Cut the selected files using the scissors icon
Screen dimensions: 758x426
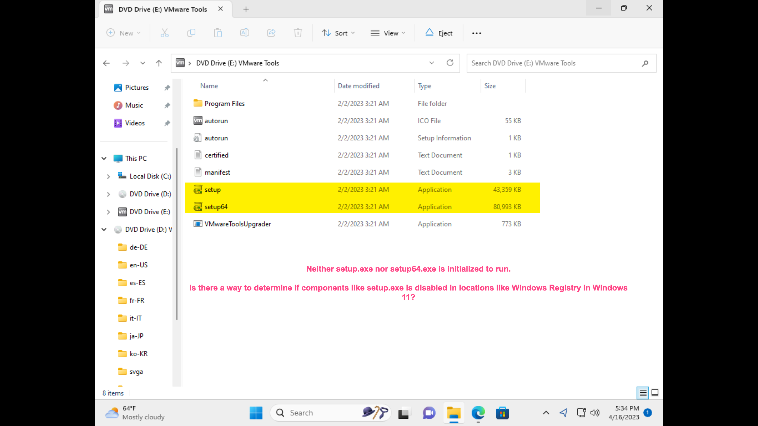coord(165,33)
